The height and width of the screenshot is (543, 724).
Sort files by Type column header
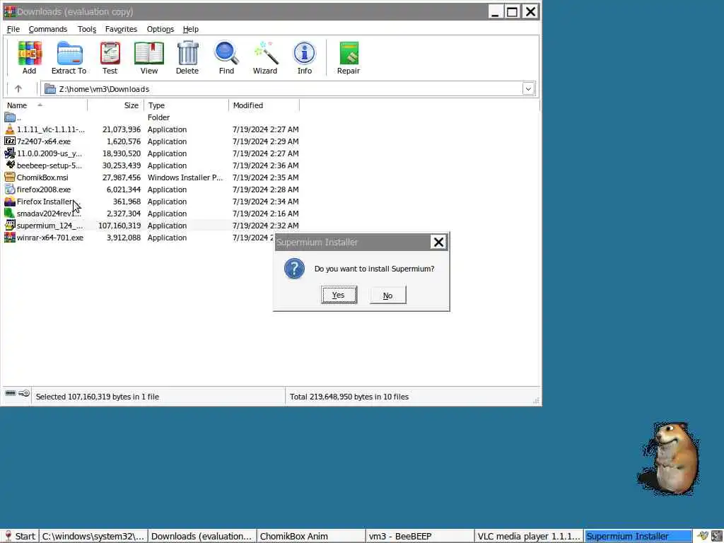point(186,105)
